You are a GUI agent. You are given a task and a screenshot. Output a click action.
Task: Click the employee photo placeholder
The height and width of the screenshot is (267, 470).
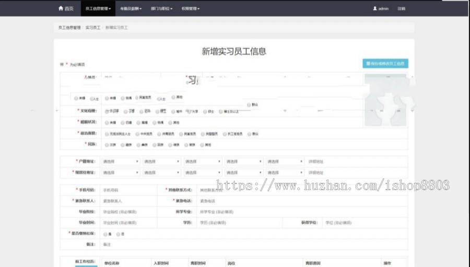point(385,100)
